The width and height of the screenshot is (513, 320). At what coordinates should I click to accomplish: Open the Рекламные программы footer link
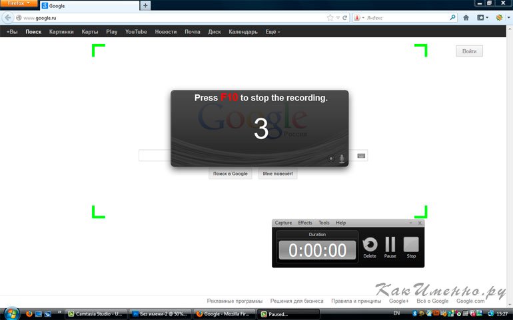[235, 301]
